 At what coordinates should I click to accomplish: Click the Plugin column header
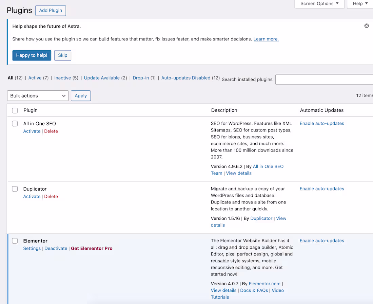[x=31, y=110]
